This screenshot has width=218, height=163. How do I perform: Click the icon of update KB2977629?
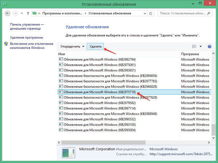coord(61,97)
